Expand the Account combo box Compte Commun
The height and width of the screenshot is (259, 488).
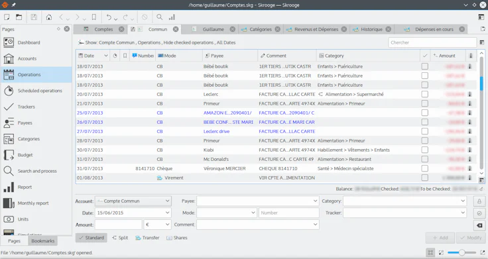tap(133, 201)
